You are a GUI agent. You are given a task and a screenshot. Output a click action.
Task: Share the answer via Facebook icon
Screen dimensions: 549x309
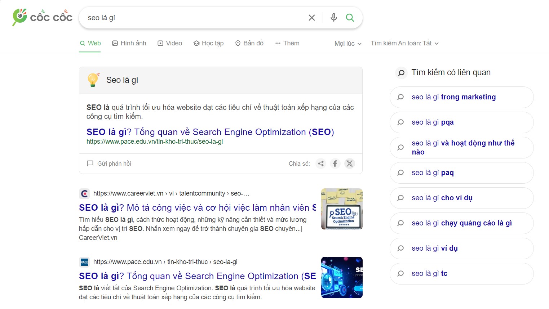tap(335, 164)
